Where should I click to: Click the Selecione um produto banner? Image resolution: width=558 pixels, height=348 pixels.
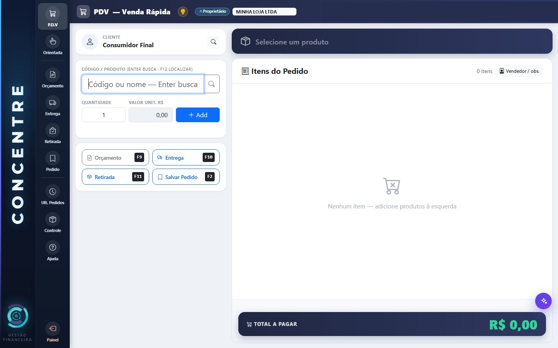[392, 41]
